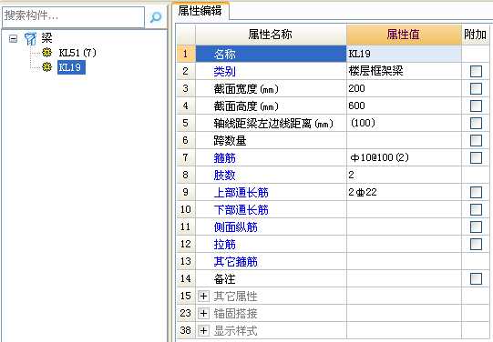Screen dimensions: 493x342
Task: Expand the 其它属性 group
Action: (x=203, y=296)
